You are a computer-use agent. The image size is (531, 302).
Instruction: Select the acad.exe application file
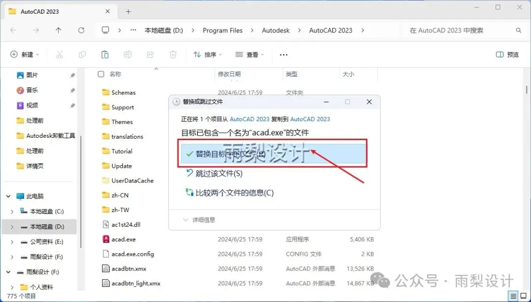tap(123, 240)
